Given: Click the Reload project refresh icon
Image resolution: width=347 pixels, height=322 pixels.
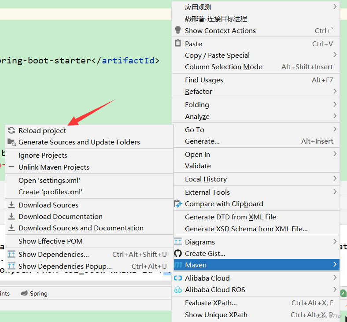Looking at the screenshot, I should [x=11, y=130].
